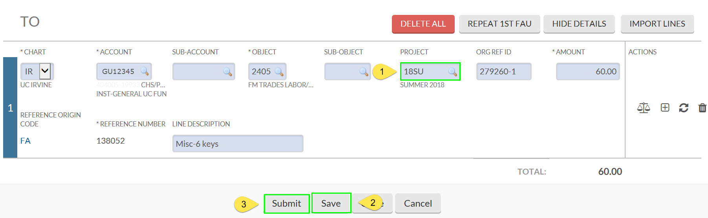Image resolution: width=708 pixels, height=218 pixels.
Task: Delete line 1 with trash icon
Action: (x=703, y=108)
